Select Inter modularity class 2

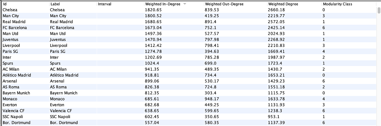(324, 57)
